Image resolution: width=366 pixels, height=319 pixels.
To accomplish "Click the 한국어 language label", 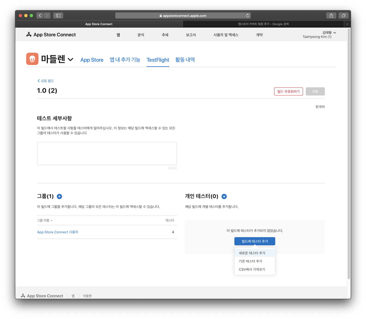I will [x=320, y=107].
